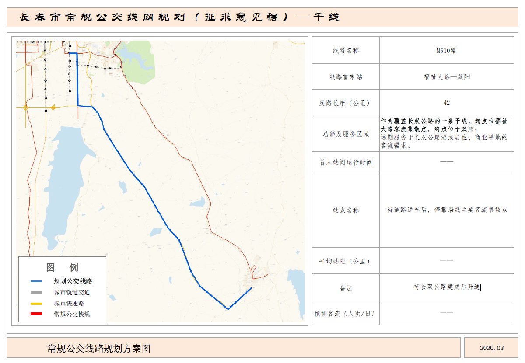
Task: Click the southern tip of the blue route
Action: point(228,309)
